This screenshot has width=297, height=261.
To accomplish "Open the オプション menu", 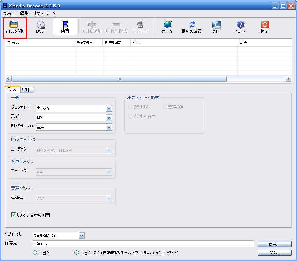I will coord(41,14).
